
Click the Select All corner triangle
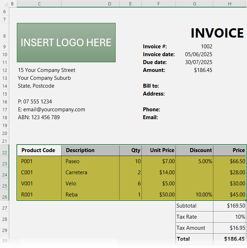point(6,4)
